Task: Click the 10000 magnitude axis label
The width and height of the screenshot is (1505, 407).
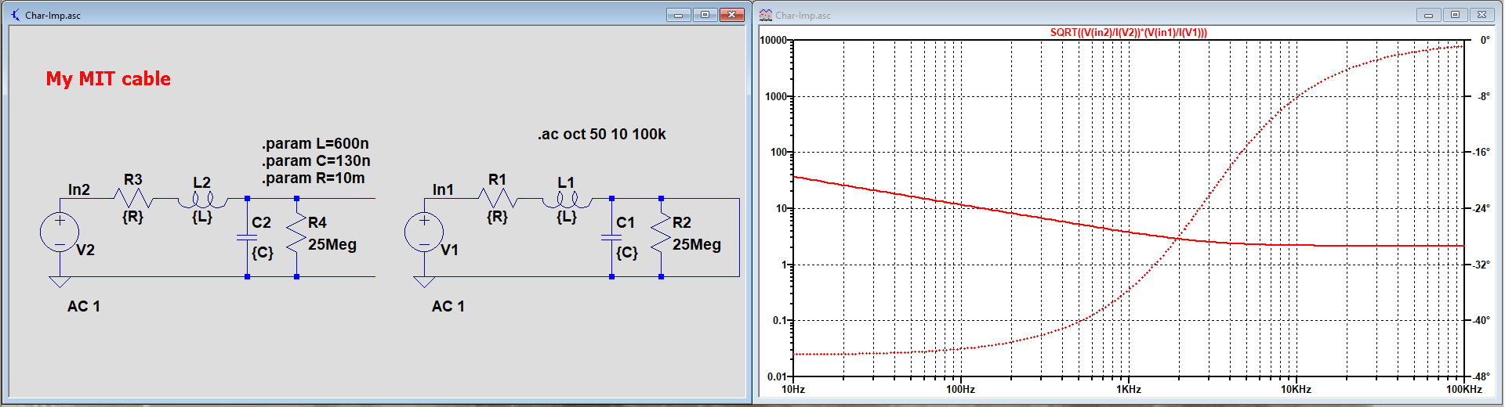Action: click(774, 40)
